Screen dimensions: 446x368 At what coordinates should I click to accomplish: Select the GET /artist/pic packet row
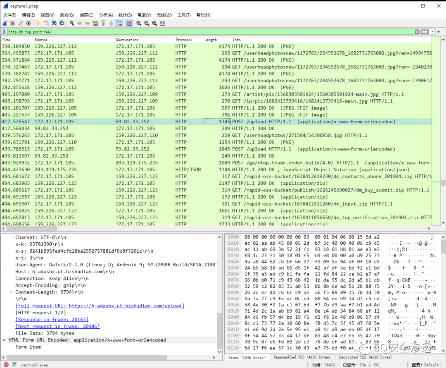216,94
